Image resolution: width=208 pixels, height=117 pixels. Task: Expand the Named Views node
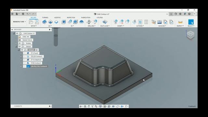(16, 40)
